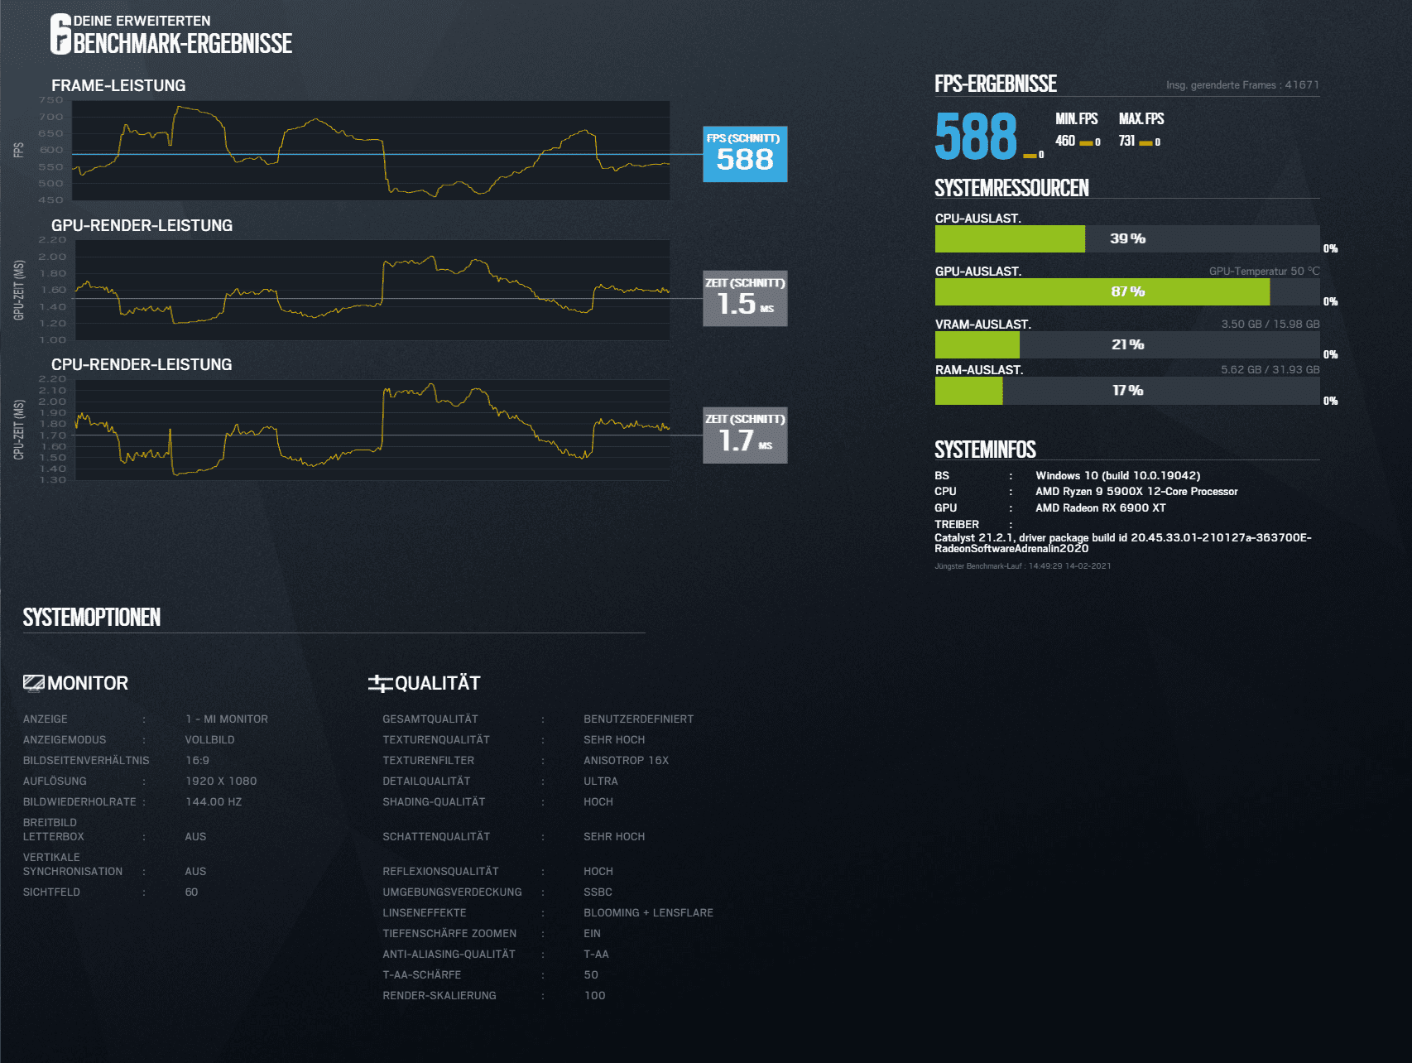The height and width of the screenshot is (1063, 1412).
Task: Click the 'BLOOMING + LENSFLARE' Linseneffekte value
Action: tap(648, 912)
